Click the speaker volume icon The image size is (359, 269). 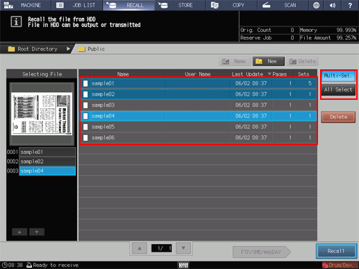pyautogui.click(x=333, y=5)
